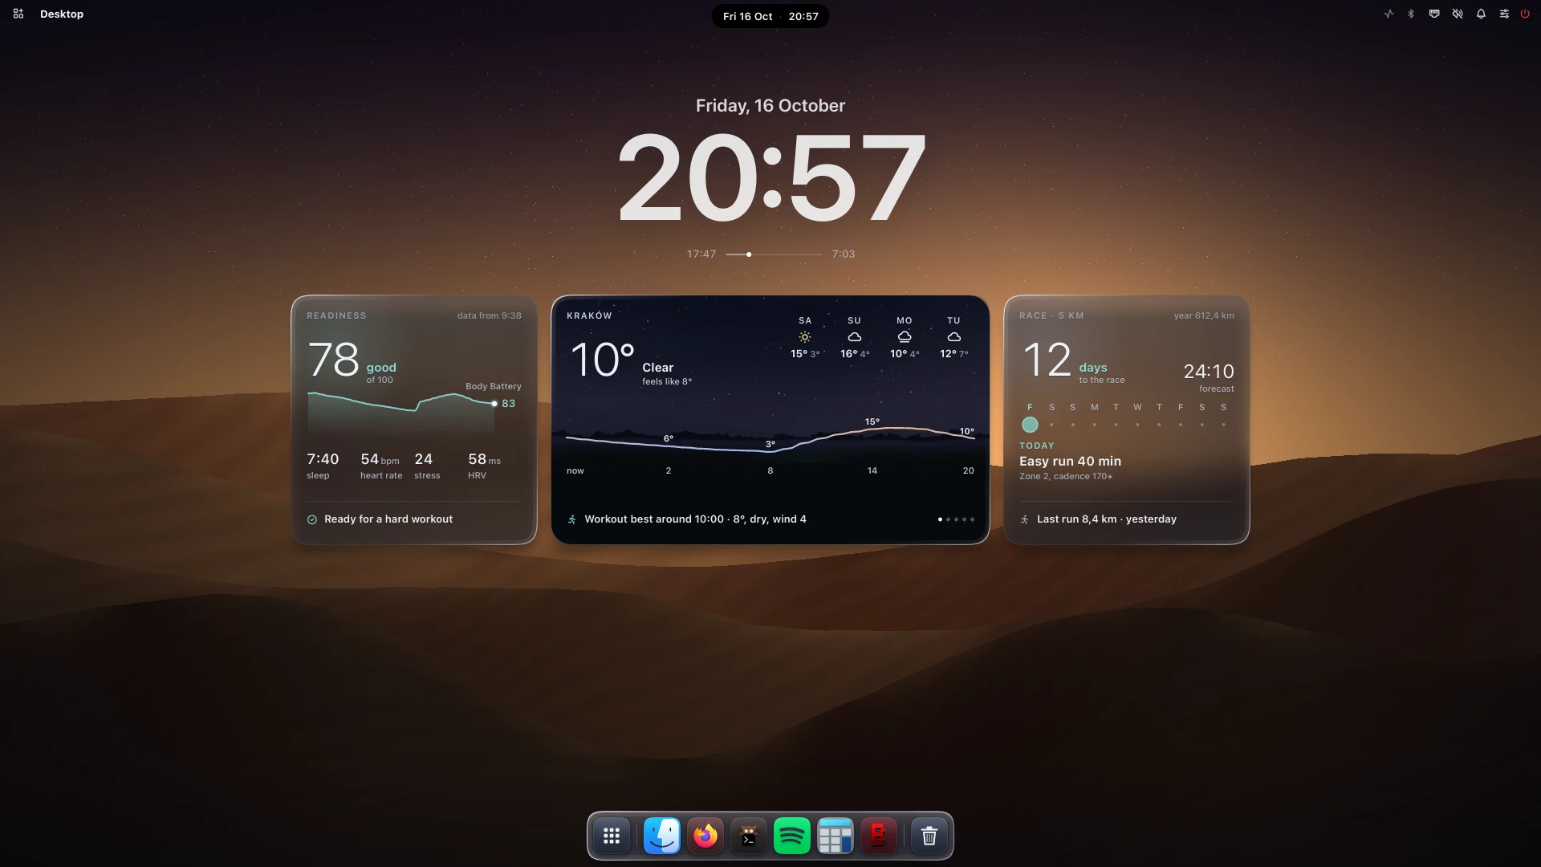Click the 54 bpm heart rate value

tap(380, 458)
